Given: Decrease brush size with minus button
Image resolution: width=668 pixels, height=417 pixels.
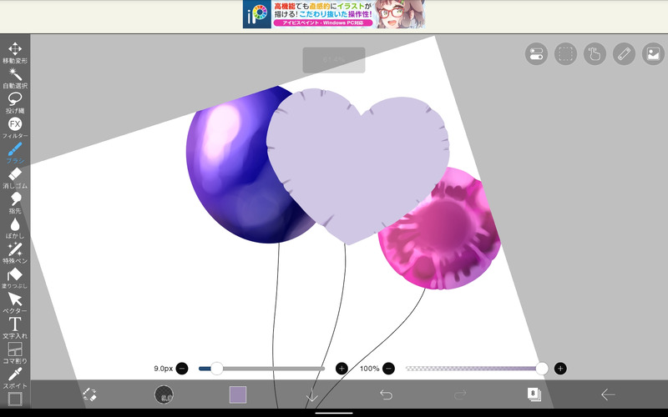Looking at the screenshot, I should [x=182, y=369].
